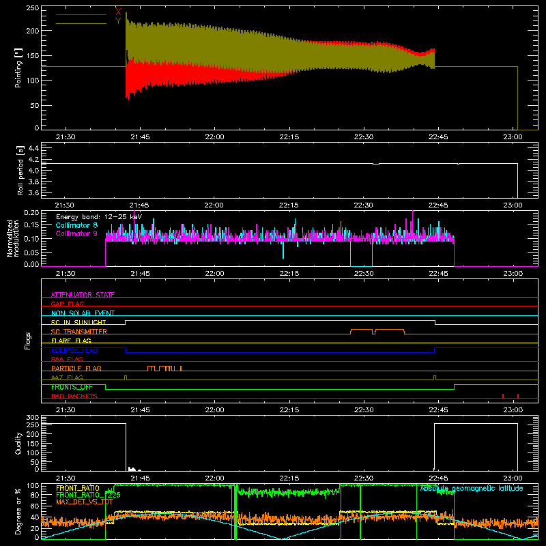Viewport: 546px width, 546px height.
Task: Select the PARTICLE_FLAG label
Action: click(76, 368)
